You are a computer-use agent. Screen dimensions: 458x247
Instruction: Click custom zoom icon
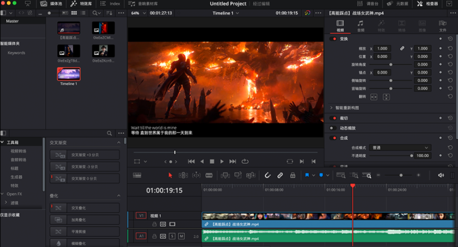point(366,175)
